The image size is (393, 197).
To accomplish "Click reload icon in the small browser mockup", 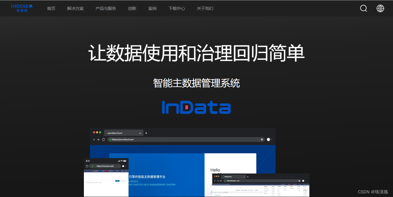I will click(220, 181).
